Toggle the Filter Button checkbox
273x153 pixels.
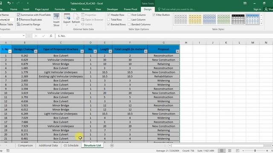click(154, 15)
